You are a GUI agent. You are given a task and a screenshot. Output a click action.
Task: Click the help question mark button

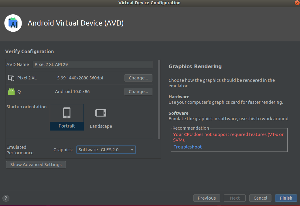(x=6, y=198)
